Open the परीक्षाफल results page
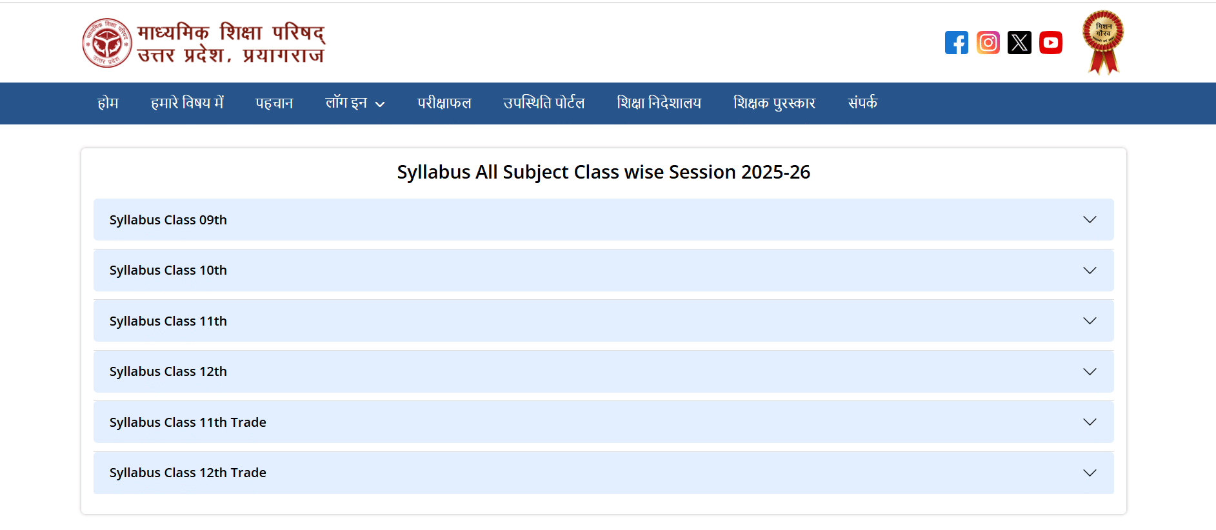Image resolution: width=1216 pixels, height=530 pixels. tap(444, 103)
